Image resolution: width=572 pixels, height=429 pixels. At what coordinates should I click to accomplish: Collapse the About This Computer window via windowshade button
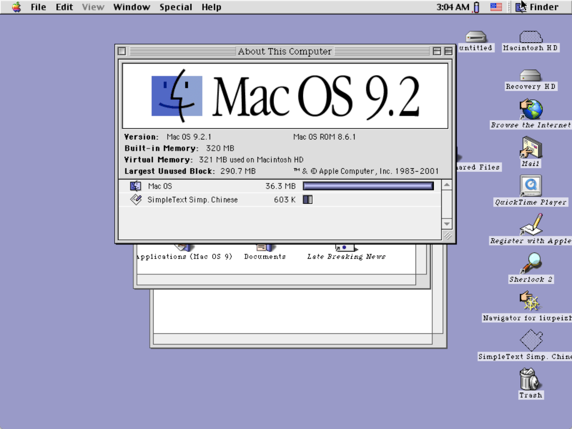point(448,51)
